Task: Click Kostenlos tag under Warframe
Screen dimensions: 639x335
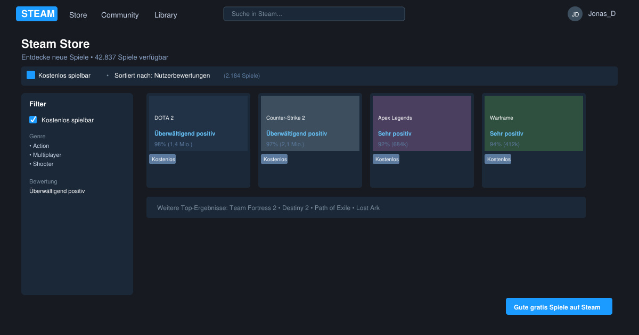Action: click(x=498, y=159)
